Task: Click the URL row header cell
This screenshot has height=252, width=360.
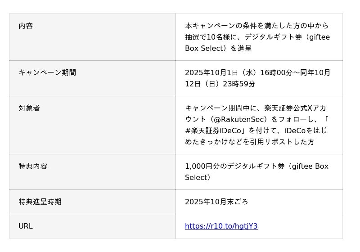Action: click(x=26, y=226)
